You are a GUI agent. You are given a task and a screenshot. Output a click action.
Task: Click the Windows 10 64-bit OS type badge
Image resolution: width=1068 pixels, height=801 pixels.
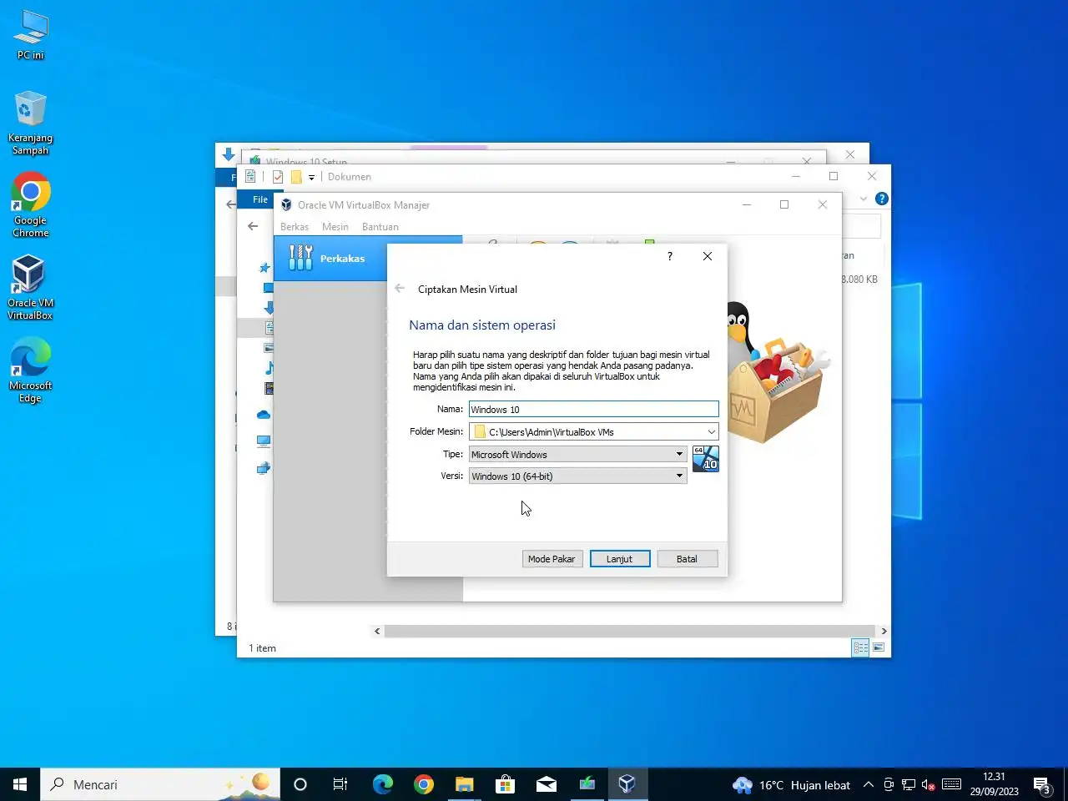point(706,459)
